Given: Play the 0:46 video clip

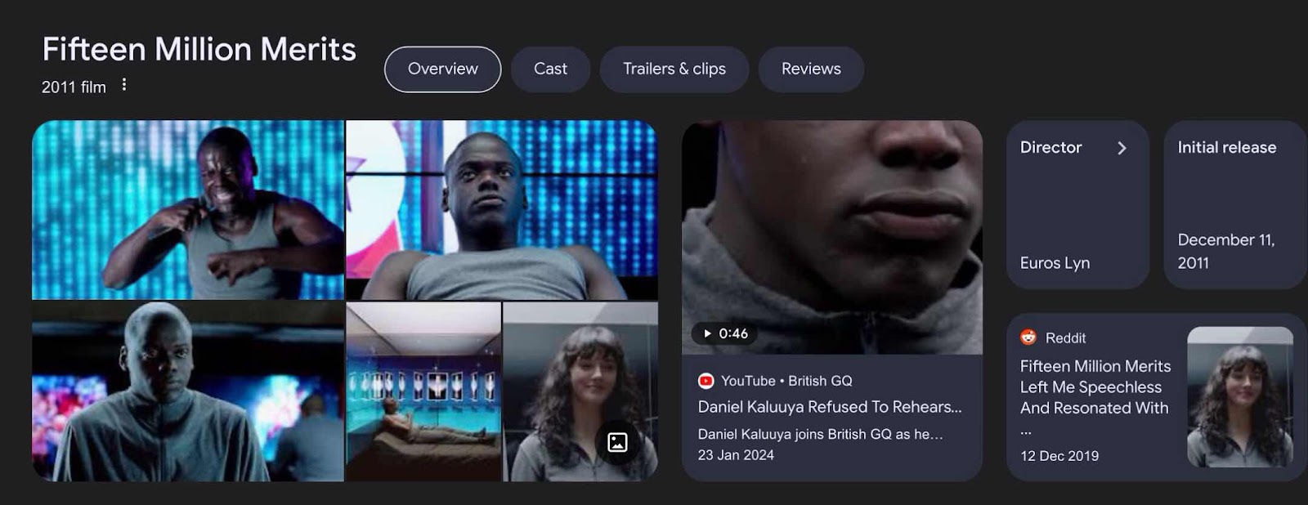Looking at the screenshot, I should 725,333.
